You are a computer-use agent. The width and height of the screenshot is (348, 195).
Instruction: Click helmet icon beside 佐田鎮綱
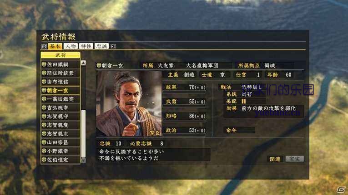(44, 64)
